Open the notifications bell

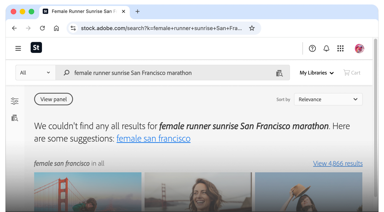326,48
